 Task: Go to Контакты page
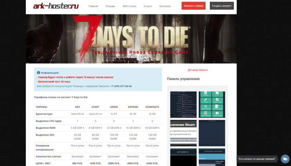pyautogui.click(x=165, y=6)
